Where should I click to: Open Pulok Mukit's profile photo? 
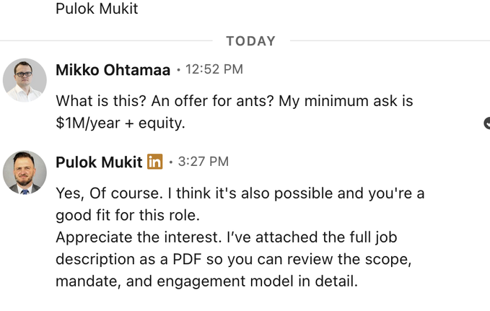coord(25,172)
